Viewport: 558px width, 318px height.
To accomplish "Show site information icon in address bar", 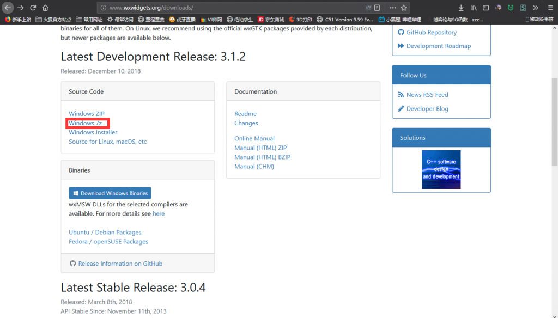I will [x=103, y=8].
